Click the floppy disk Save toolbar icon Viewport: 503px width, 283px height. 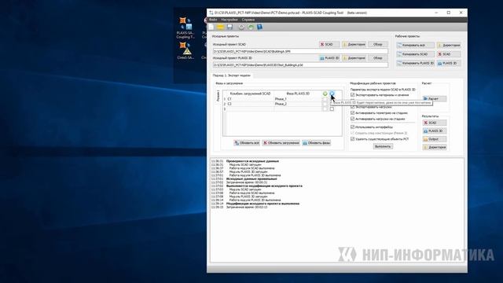coord(229,28)
